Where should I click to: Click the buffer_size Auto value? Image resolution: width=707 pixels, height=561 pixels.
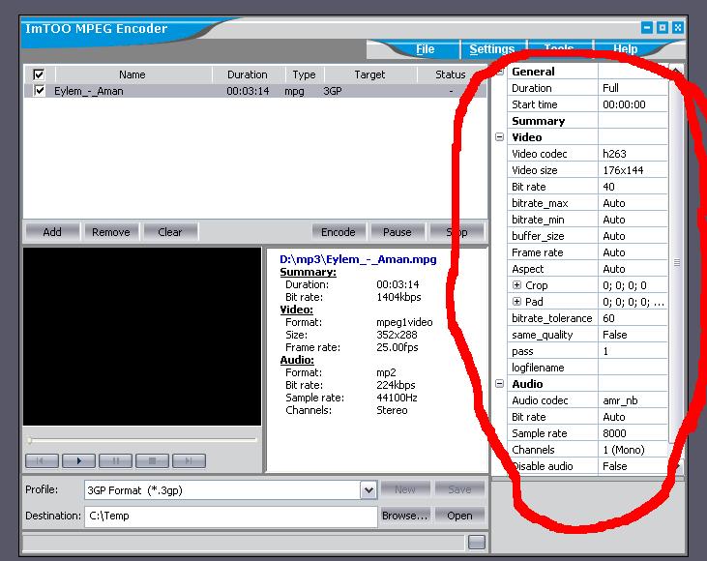point(633,236)
